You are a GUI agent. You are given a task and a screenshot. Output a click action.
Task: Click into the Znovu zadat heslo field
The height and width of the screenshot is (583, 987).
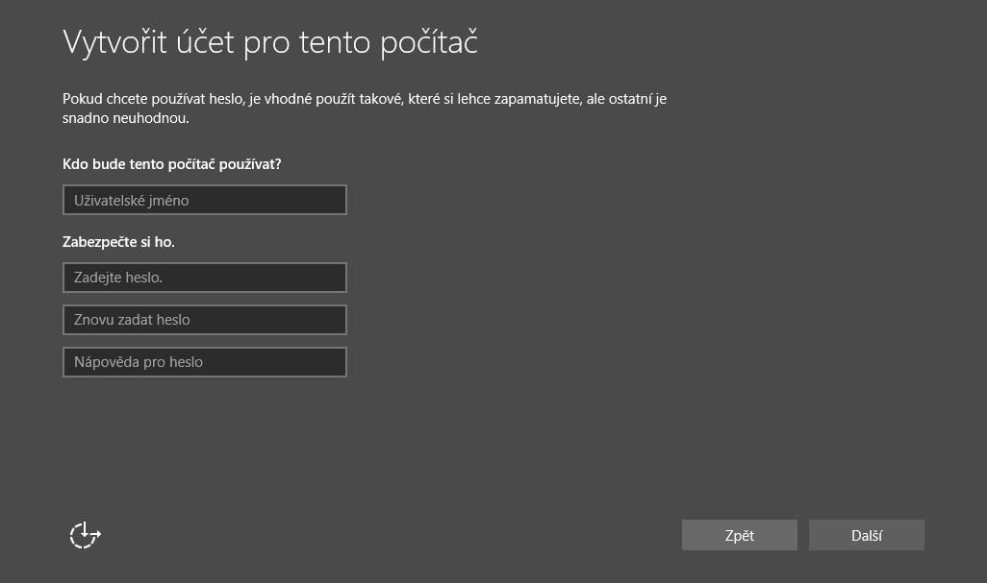tap(205, 320)
